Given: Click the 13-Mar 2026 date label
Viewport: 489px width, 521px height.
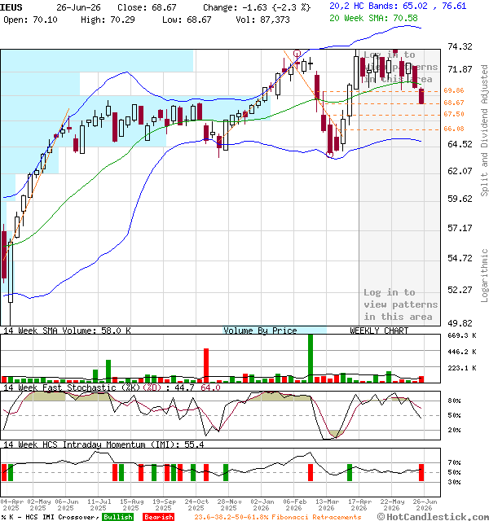Looking at the screenshot, I should pos(328,505).
